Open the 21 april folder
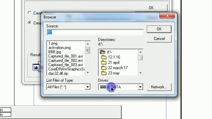The image size is (212, 119). coord(114,62)
